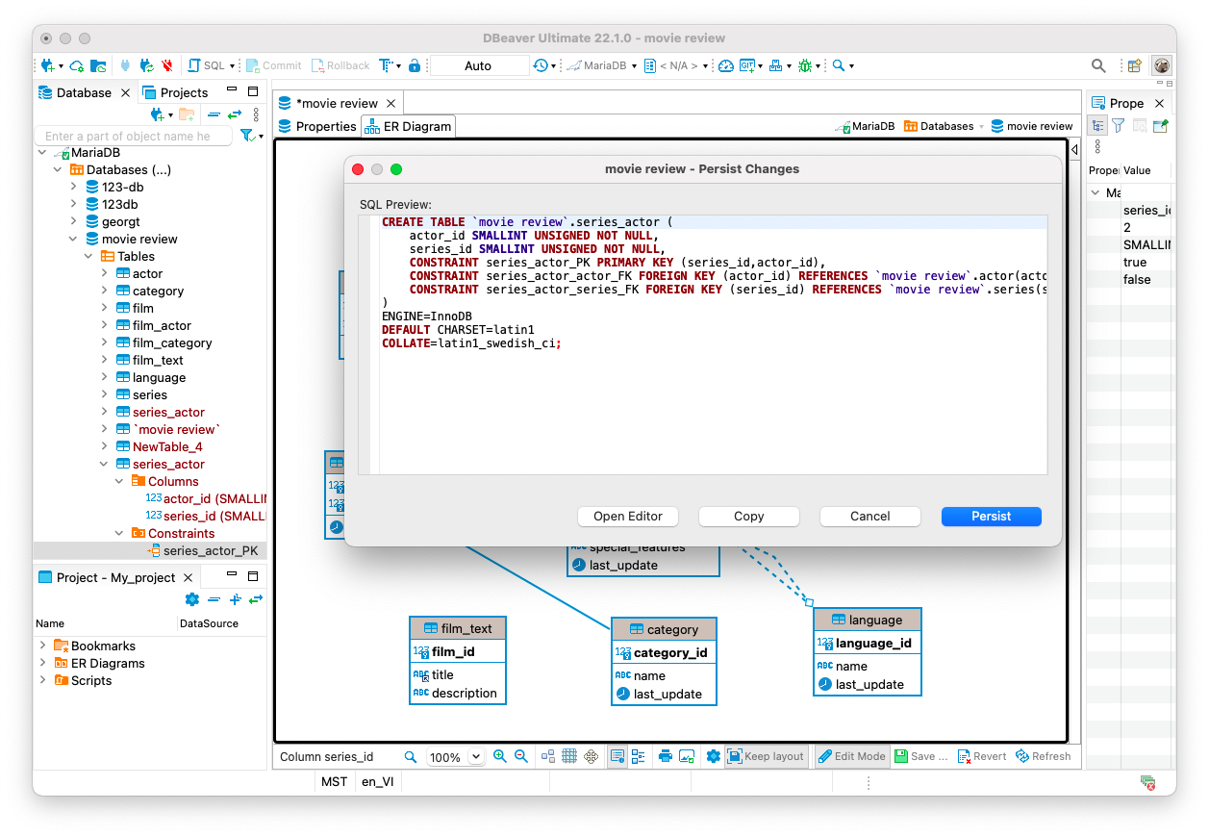
Task: Export the diagram as an image
Action: point(687,756)
